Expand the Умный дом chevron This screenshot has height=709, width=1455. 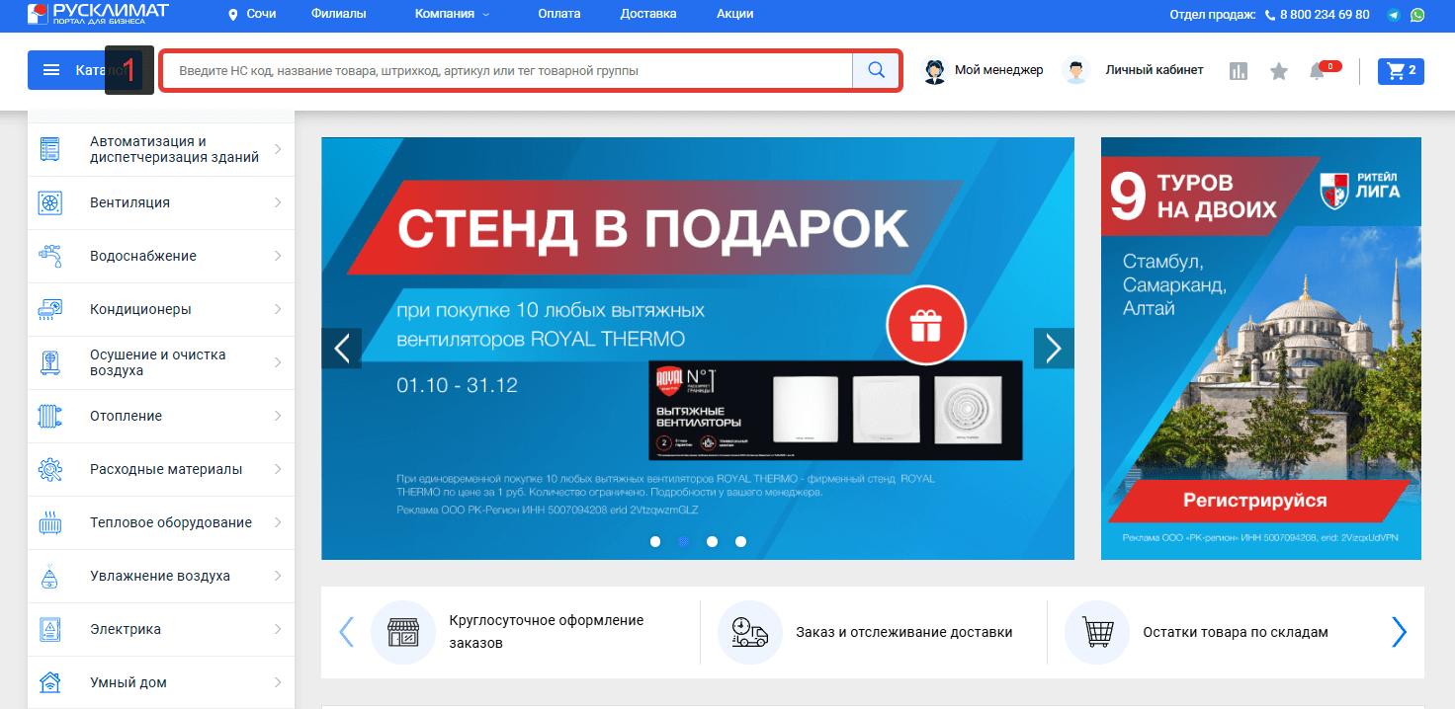(x=278, y=682)
